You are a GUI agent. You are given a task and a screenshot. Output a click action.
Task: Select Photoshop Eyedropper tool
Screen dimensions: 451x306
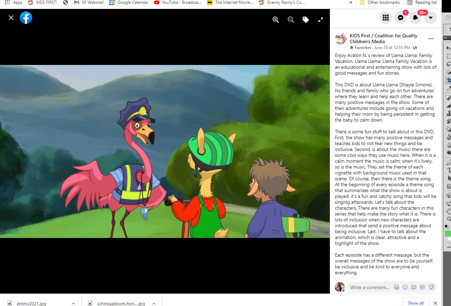click(449, 88)
